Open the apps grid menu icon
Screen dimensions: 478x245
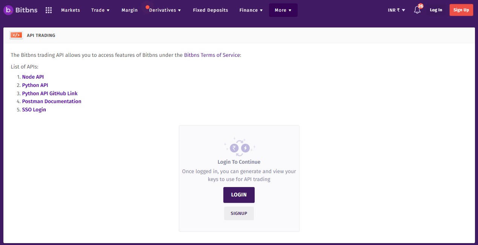pos(49,10)
